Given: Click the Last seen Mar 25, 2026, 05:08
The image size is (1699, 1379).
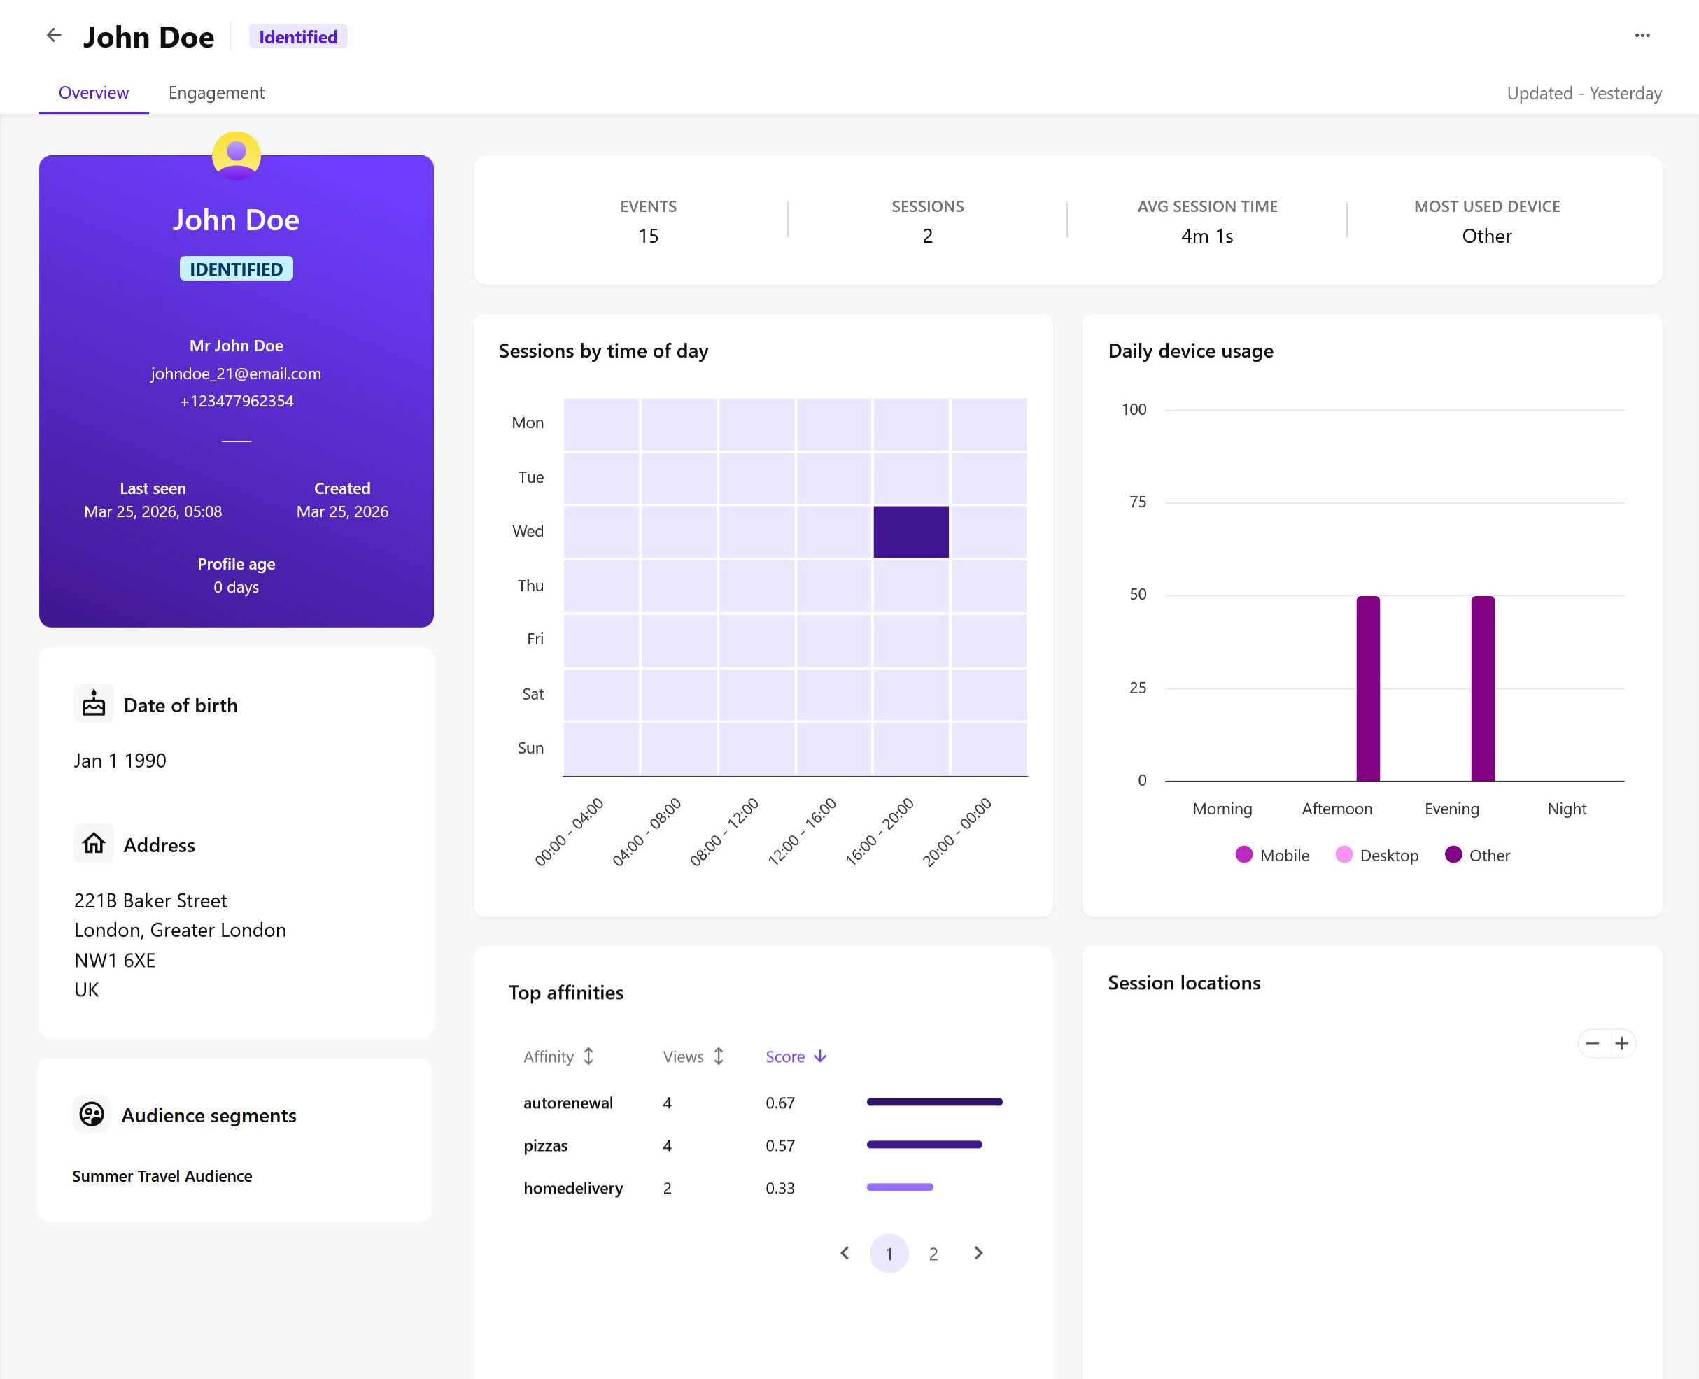Looking at the screenshot, I should tap(153, 511).
